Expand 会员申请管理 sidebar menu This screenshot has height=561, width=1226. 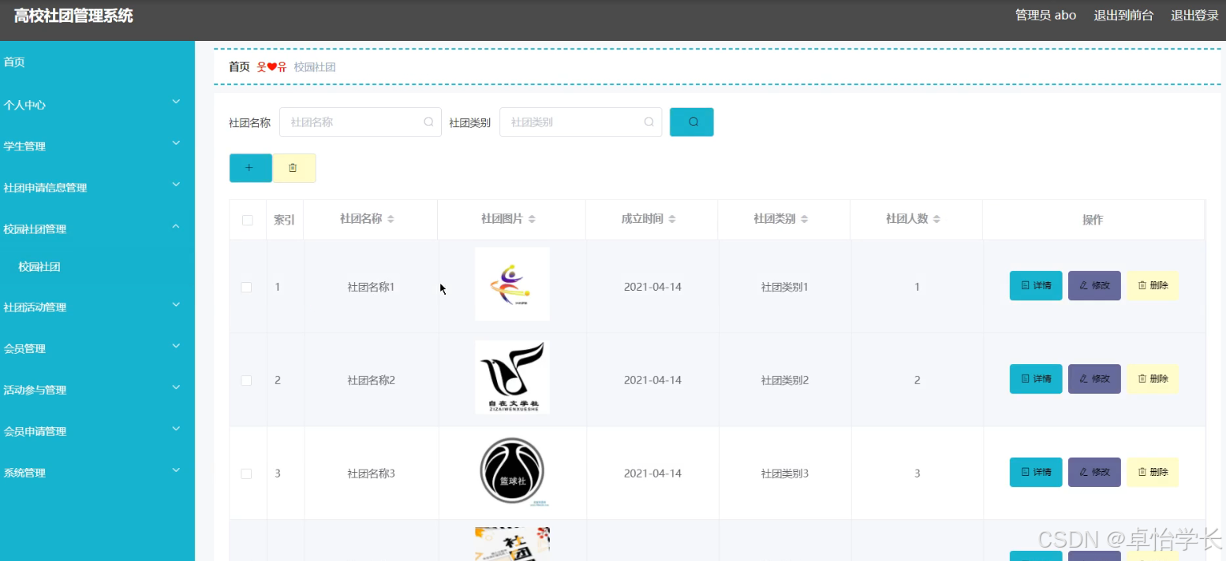[97, 431]
